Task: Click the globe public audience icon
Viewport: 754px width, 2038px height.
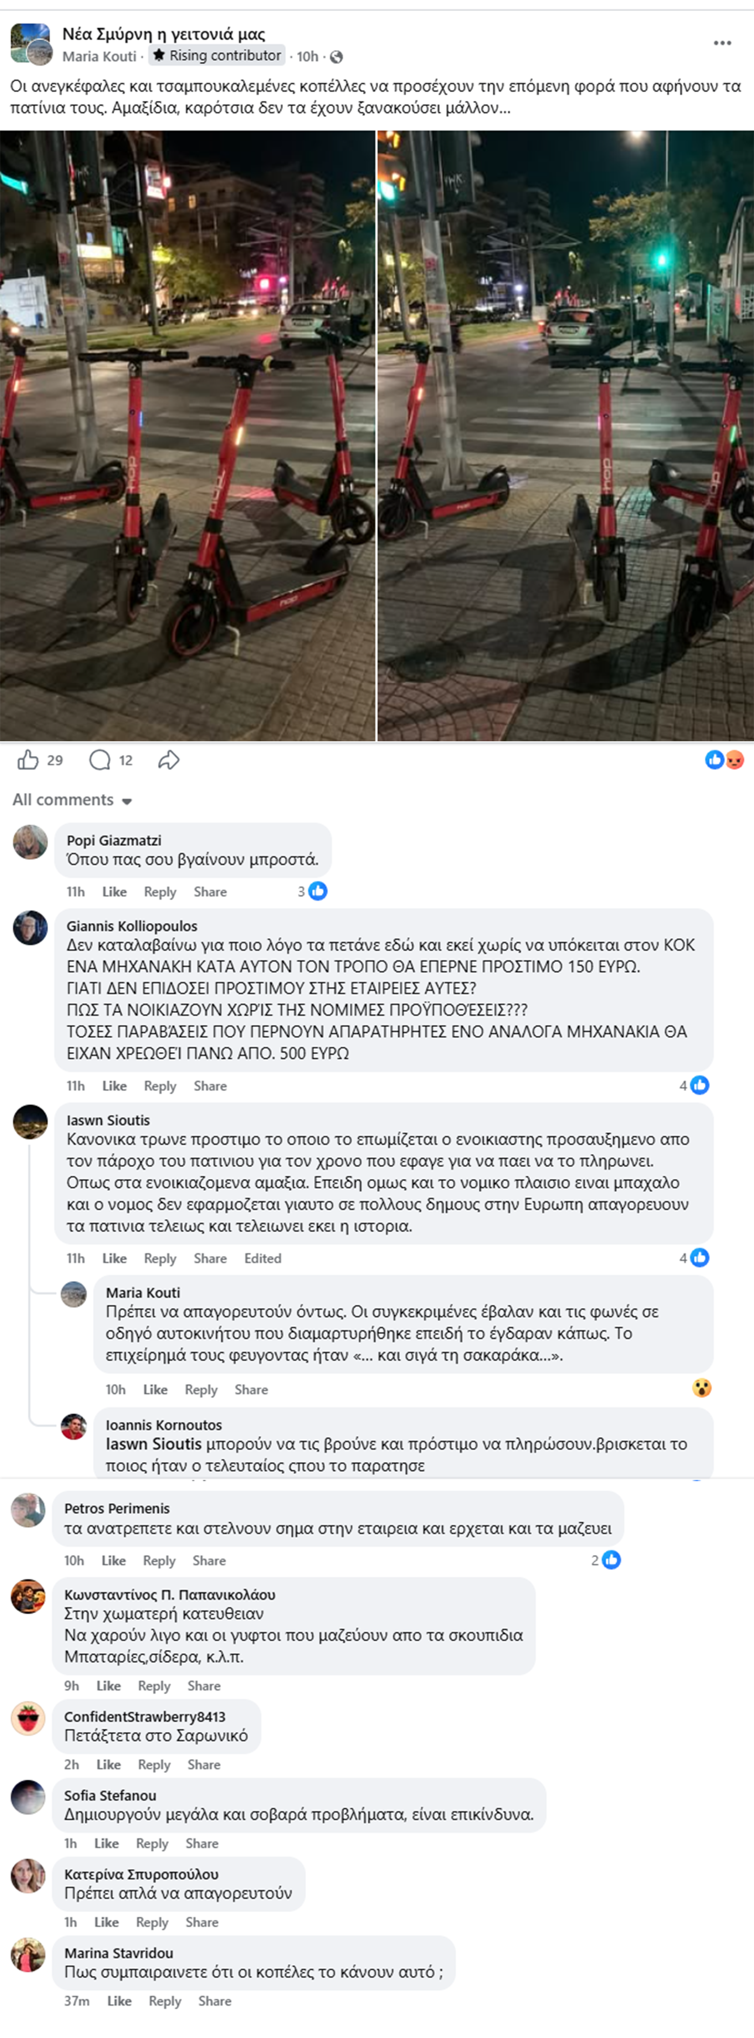Action: coord(336,57)
